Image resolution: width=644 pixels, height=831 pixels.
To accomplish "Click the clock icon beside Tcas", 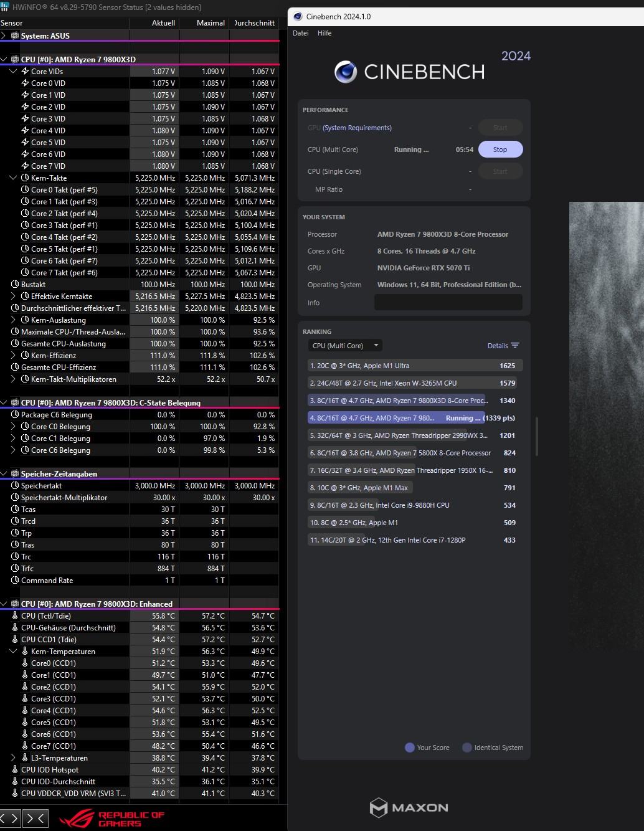I will [16, 510].
